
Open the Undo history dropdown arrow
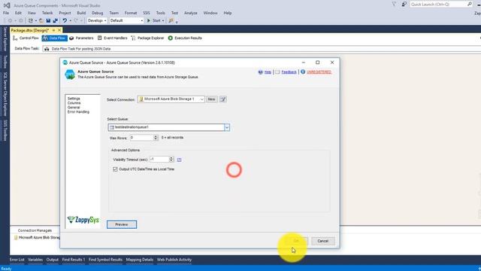(70, 20)
